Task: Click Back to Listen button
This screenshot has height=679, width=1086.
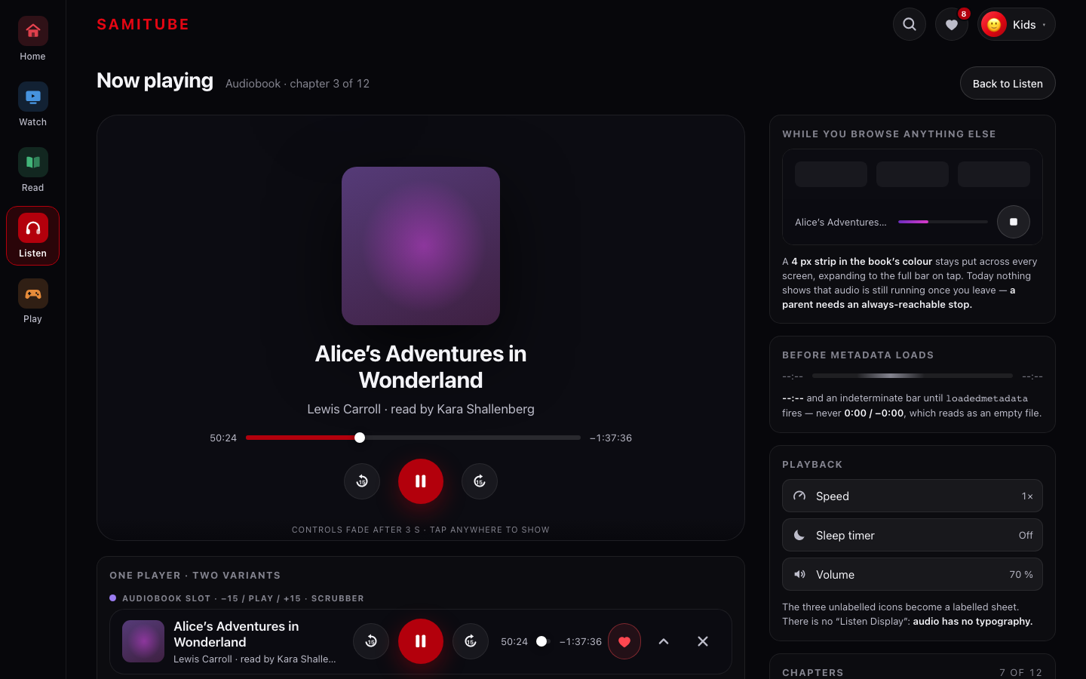Action: [x=1008, y=83]
